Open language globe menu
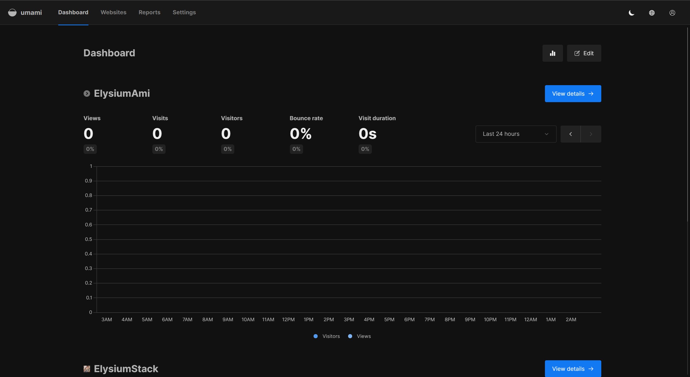 (x=652, y=13)
